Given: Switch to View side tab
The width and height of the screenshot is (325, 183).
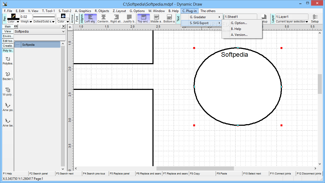Looking at the screenshot, I should click(x=8, y=31).
